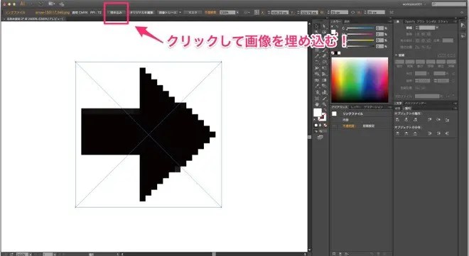Select the Zoom tool
The image size is (469, 256).
pyautogui.click(x=325, y=105)
